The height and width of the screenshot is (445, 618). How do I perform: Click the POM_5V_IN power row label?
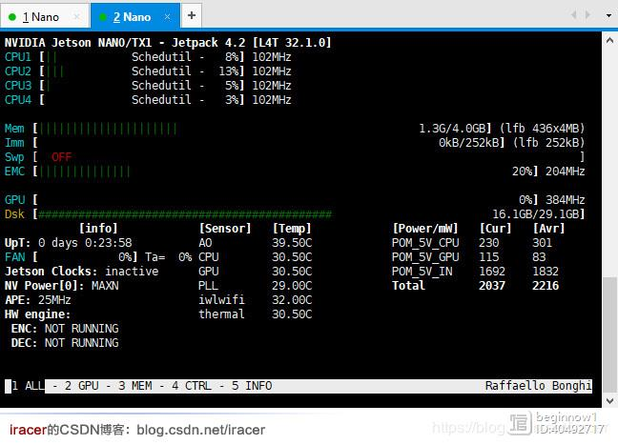click(422, 272)
